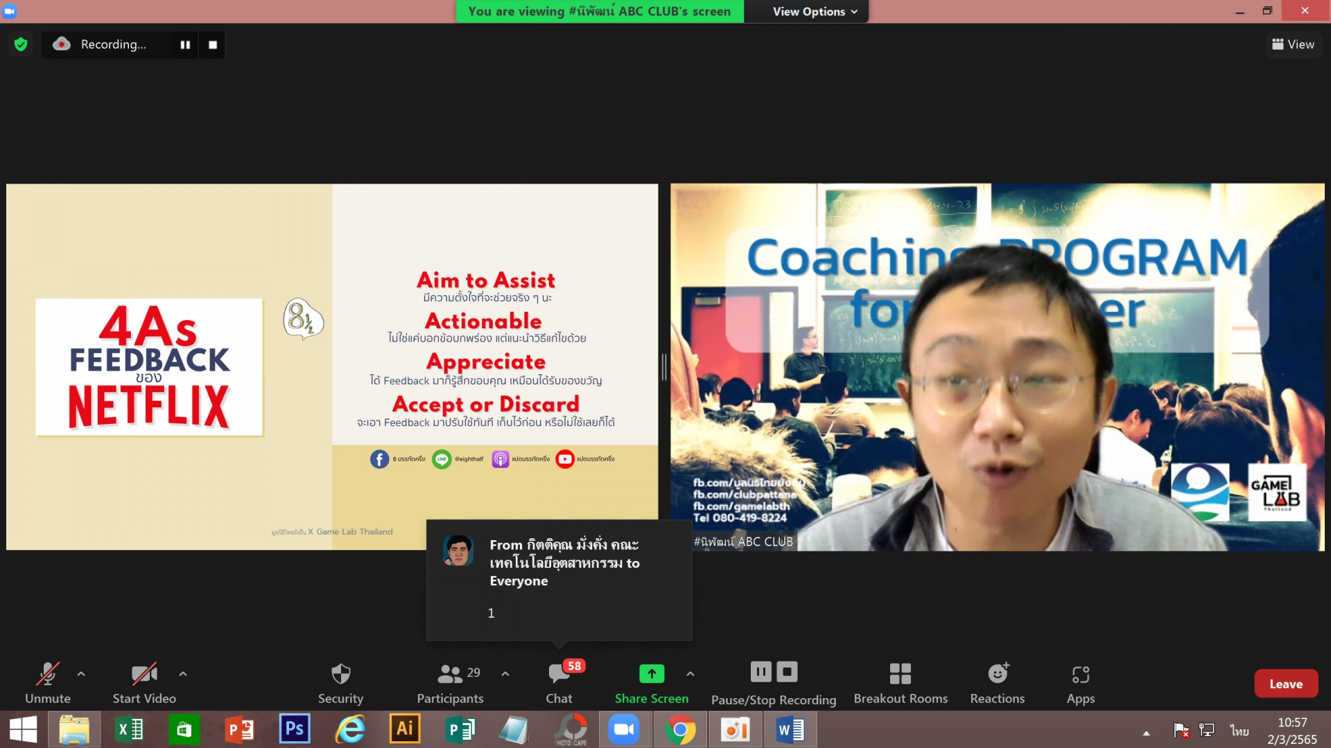Screen dimensions: 1331x748
Task: Open PowerPoint from taskbar
Action: (x=239, y=729)
